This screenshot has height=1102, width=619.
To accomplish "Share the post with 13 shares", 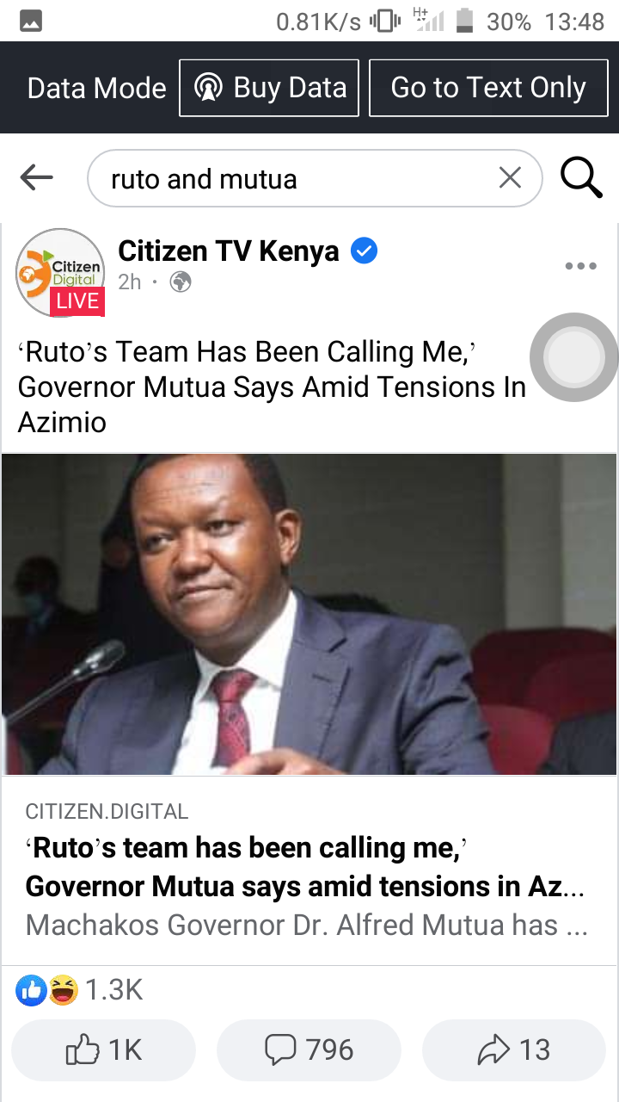I will pos(514,1049).
